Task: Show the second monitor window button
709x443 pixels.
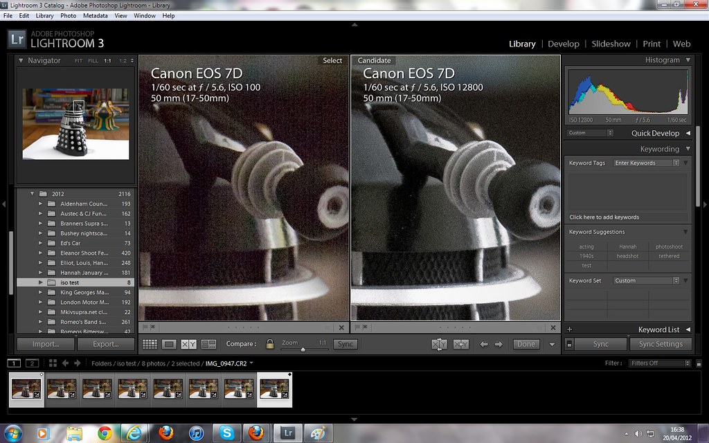Action: 32,363
